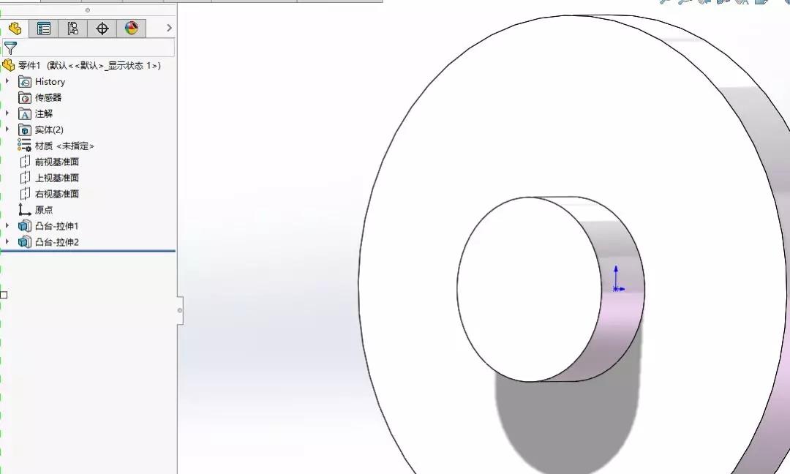Click the 凸台-拉伸2 extrude icon
The image size is (790, 474).
click(25, 242)
